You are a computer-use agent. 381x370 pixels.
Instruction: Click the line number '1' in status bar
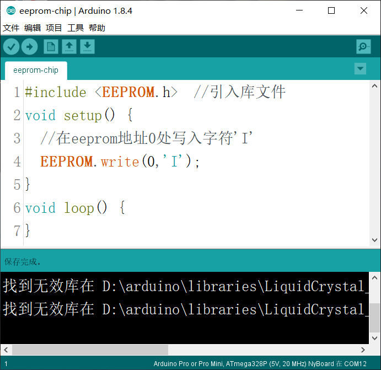(6, 364)
